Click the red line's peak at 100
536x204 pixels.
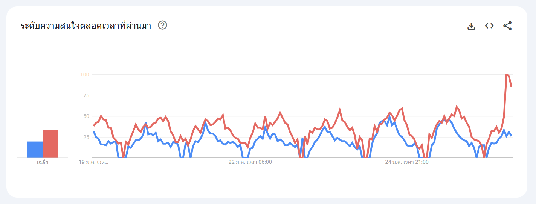click(507, 75)
